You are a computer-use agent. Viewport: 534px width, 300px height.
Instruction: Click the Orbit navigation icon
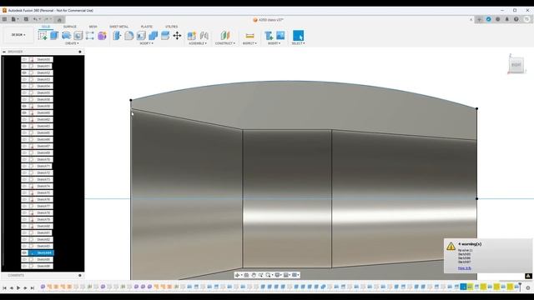(x=237, y=275)
